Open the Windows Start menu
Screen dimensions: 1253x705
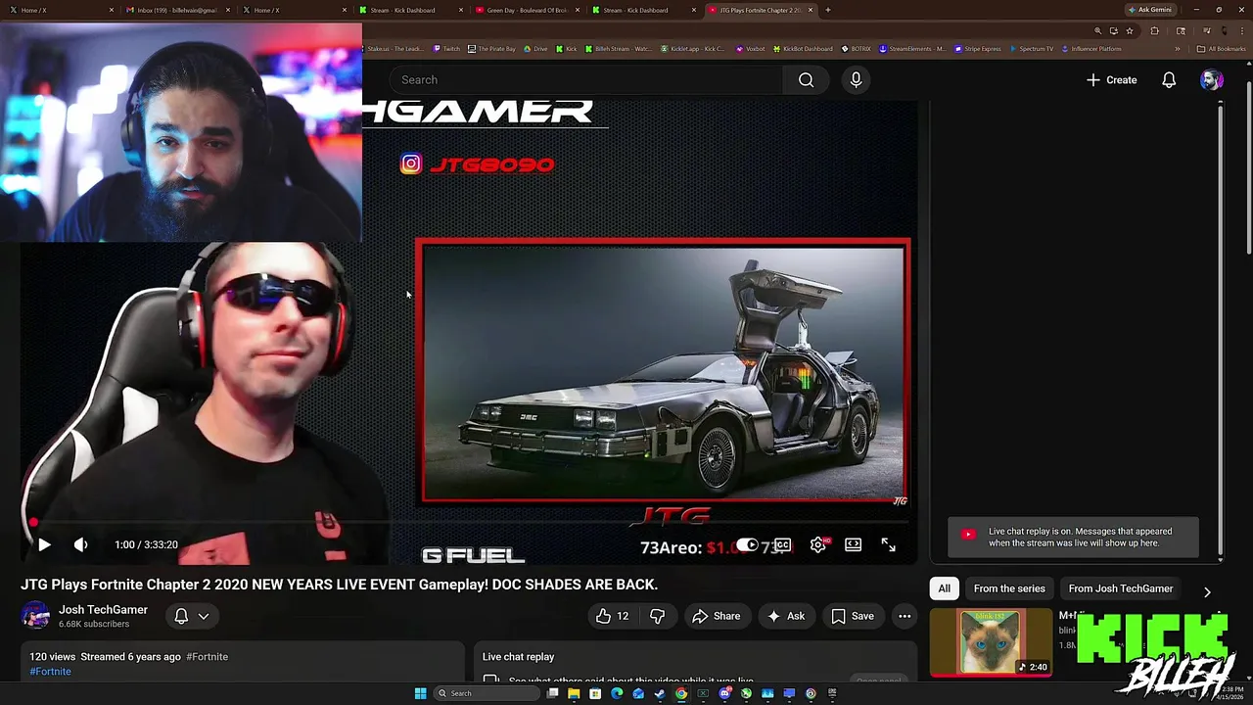click(421, 693)
